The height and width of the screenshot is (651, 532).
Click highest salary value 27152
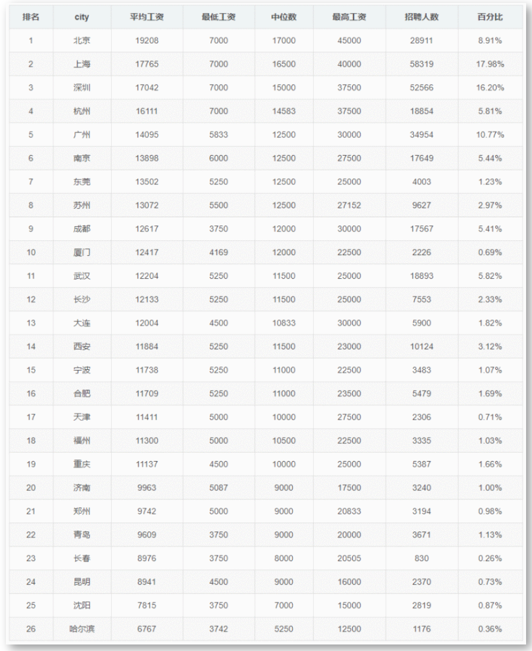click(x=349, y=205)
